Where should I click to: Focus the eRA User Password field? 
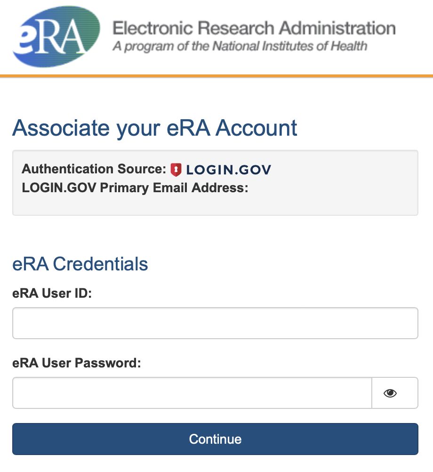[x=192, y=393]
